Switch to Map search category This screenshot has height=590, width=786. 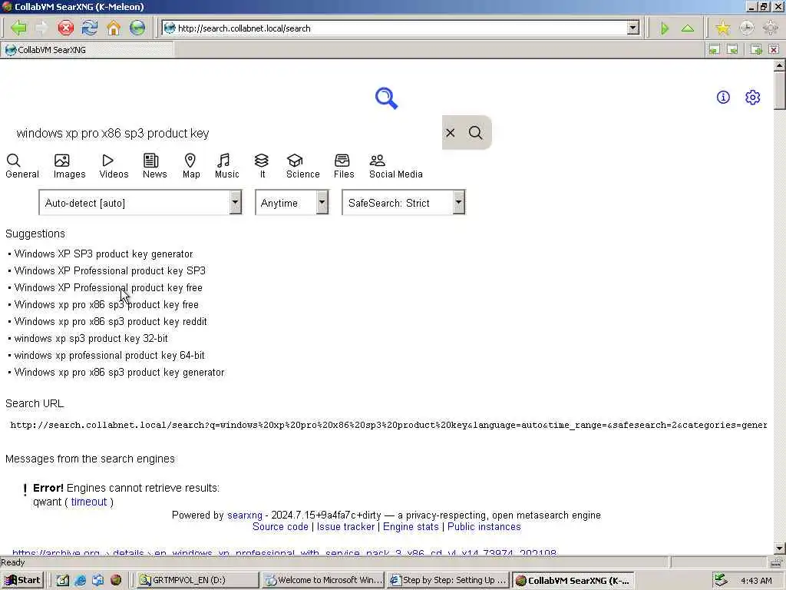point(191,166)
